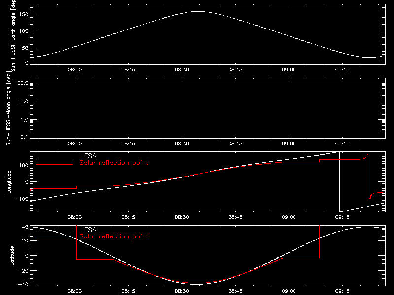Click 09:00 under the Longitude plot

[289, 217]
